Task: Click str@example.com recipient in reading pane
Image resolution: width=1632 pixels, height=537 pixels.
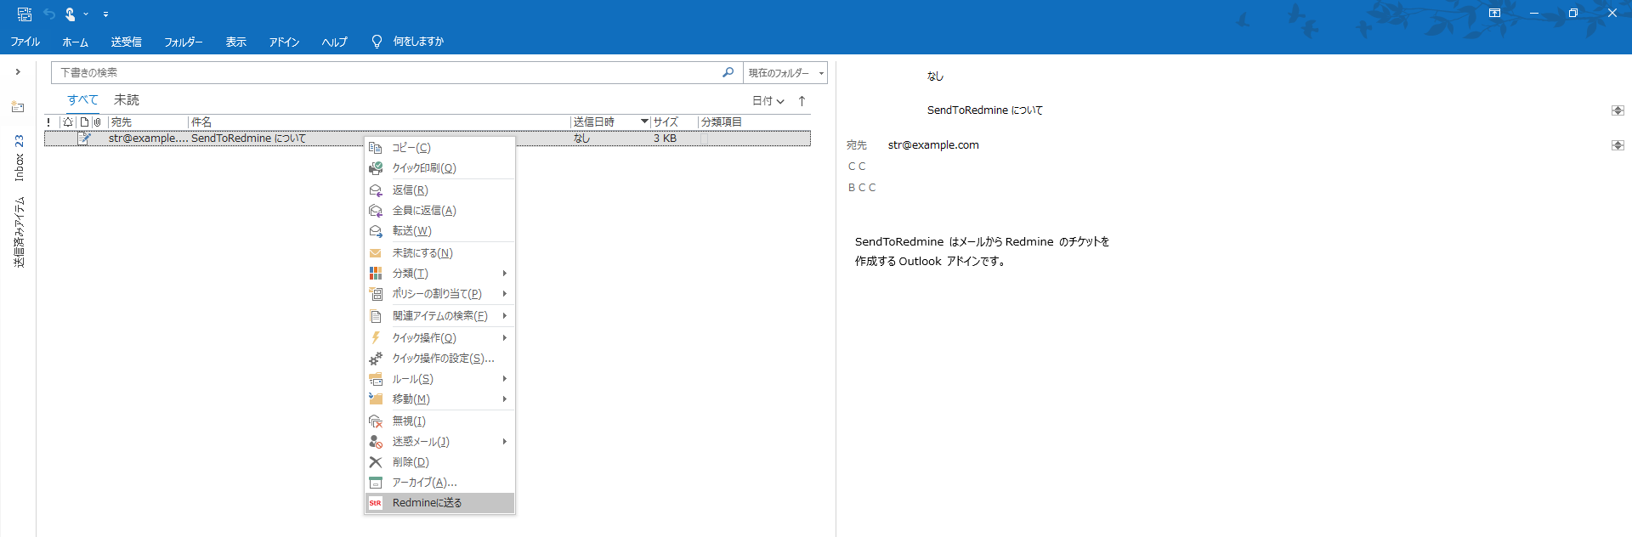Action: (x=933, y=145)
